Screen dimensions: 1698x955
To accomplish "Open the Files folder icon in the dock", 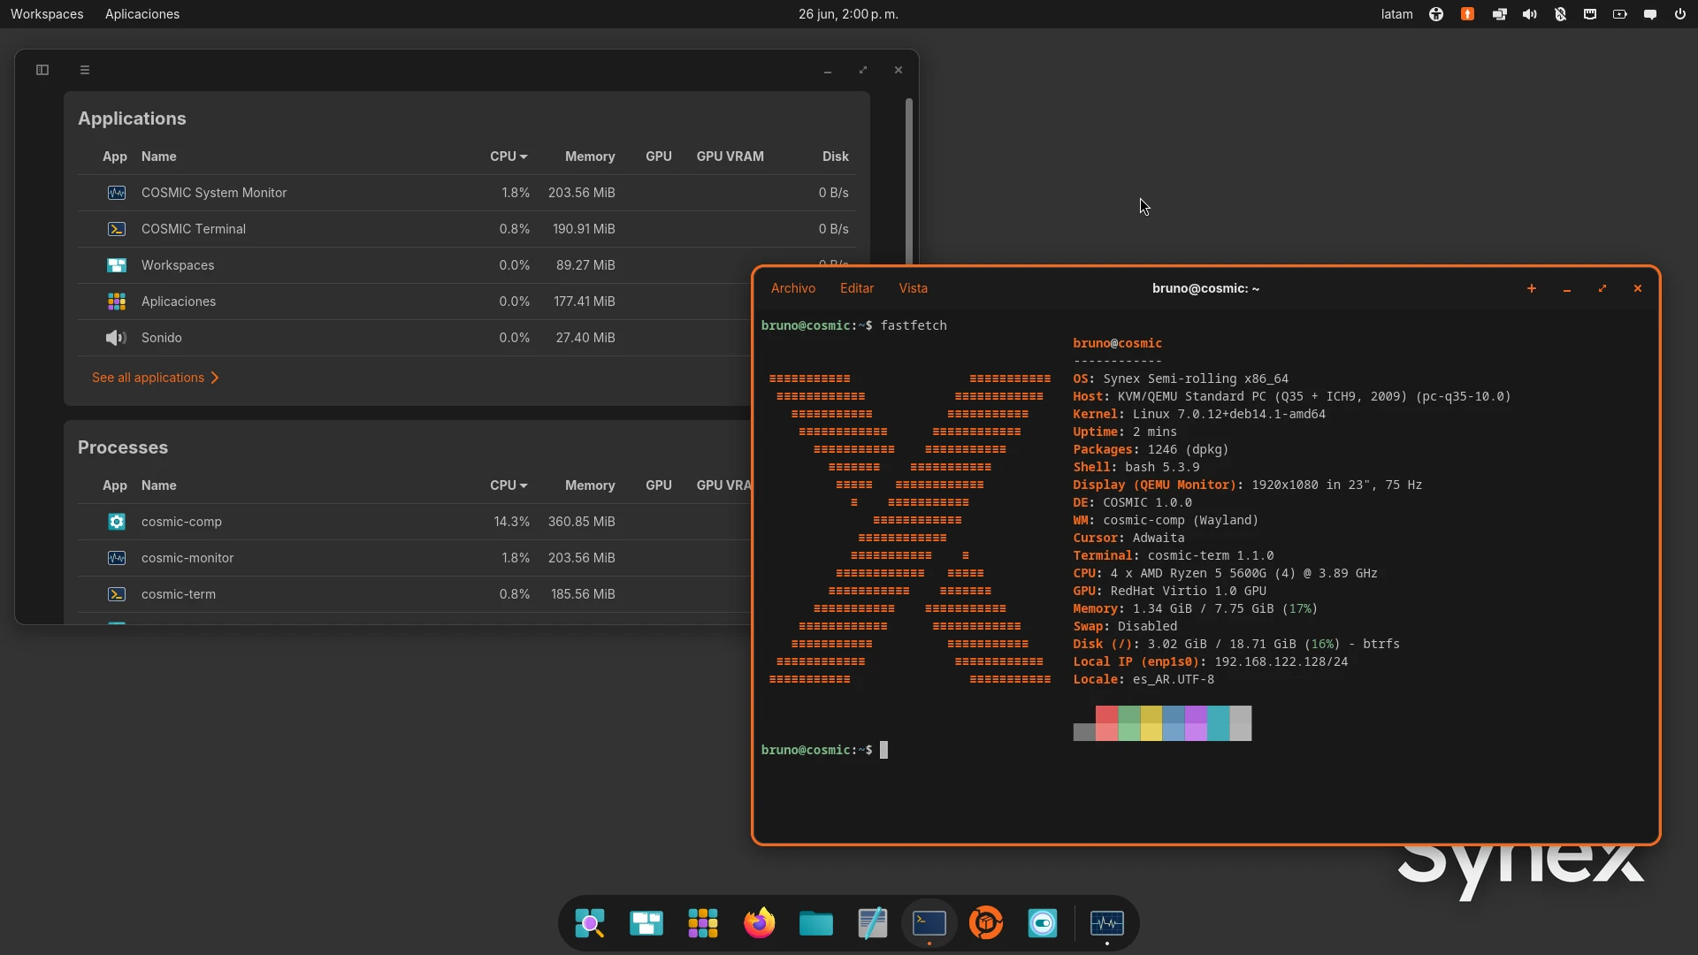I will coord(816,923).
